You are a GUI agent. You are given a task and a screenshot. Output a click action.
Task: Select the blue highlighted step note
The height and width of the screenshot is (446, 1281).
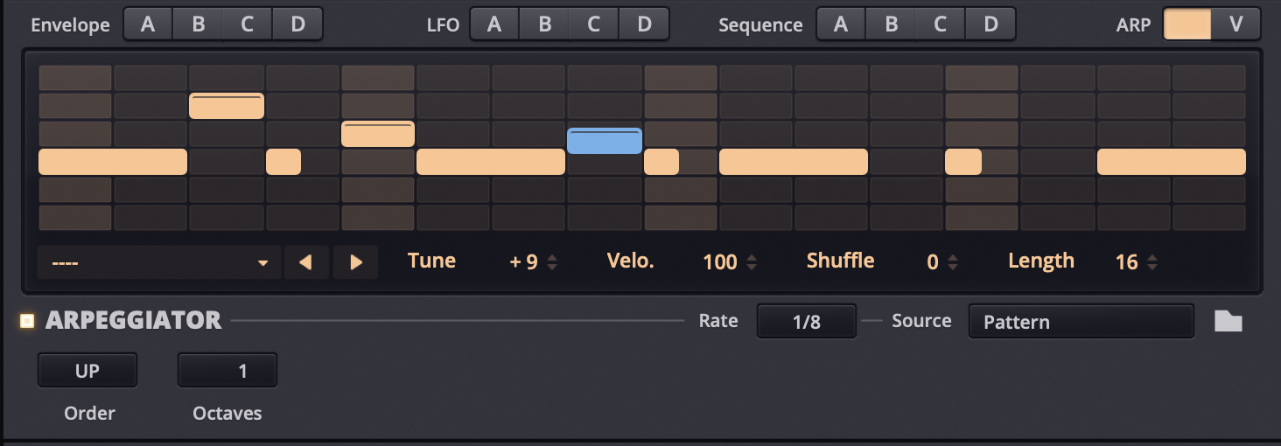[x=605, y=141]
